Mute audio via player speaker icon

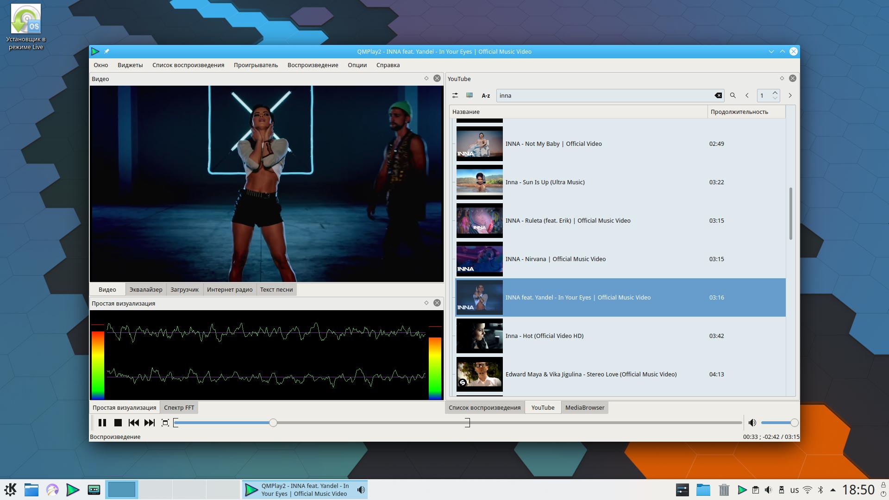tap(752, 423)
